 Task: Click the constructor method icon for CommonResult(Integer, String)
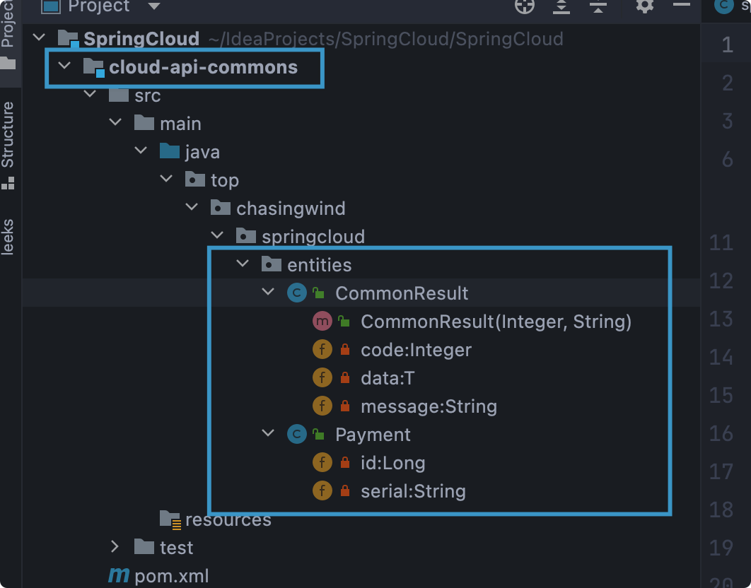pos(322,322)
